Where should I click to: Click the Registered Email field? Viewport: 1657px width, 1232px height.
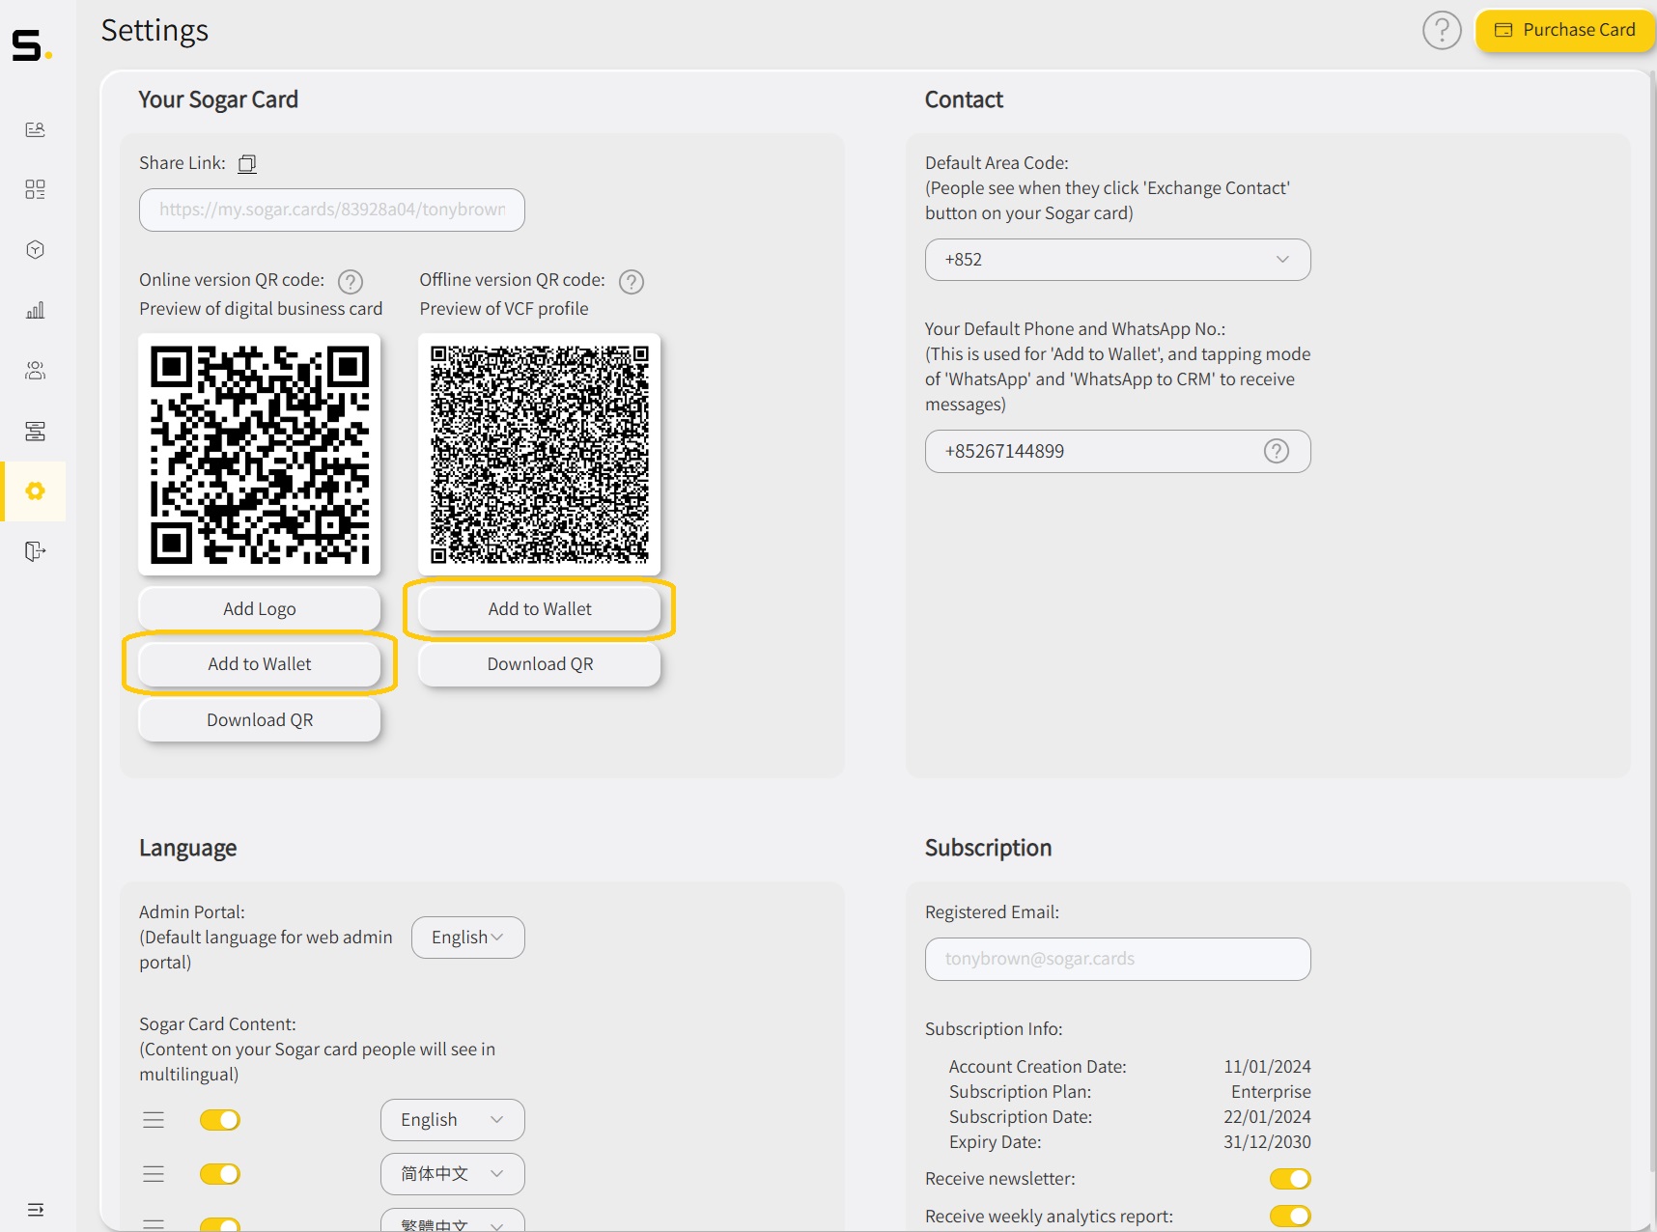1117,959
